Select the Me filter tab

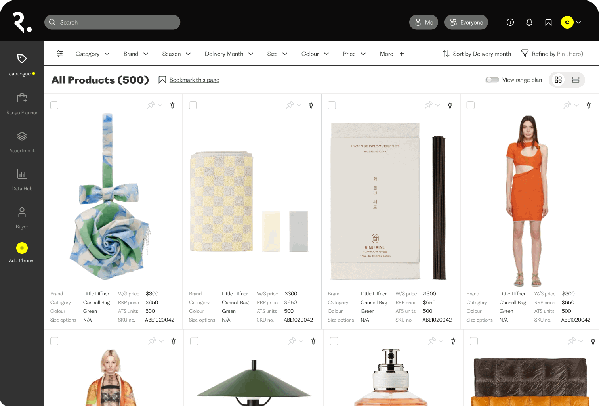pyautogui.click(x=423, y=22)
